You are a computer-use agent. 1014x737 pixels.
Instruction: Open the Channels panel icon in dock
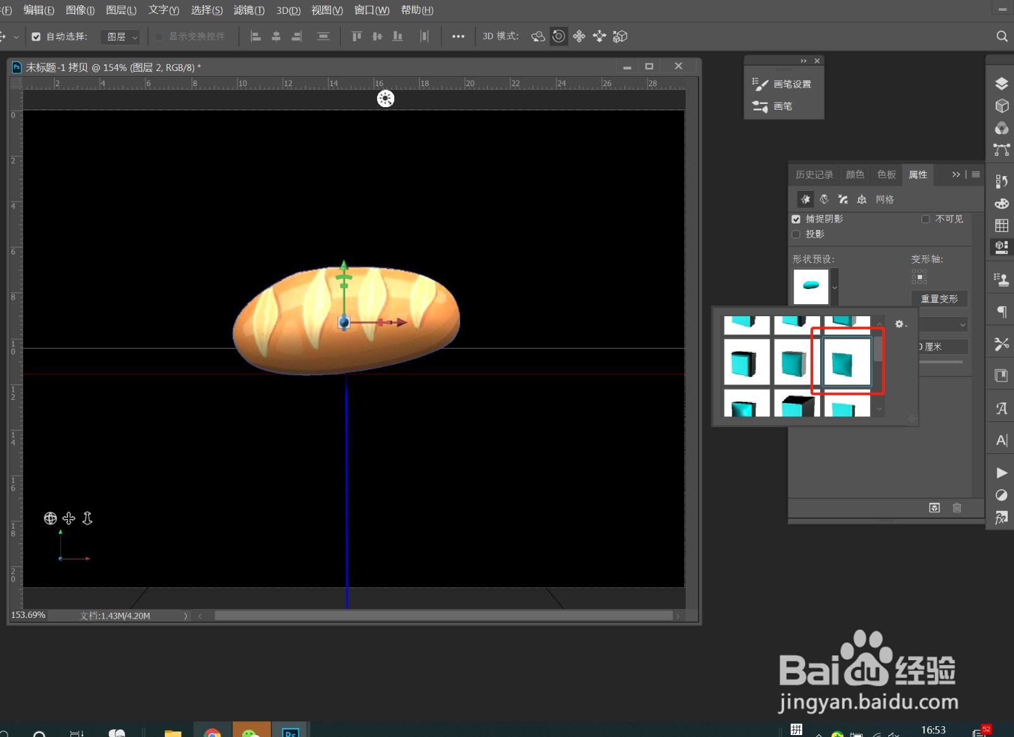coord(1001,128)
